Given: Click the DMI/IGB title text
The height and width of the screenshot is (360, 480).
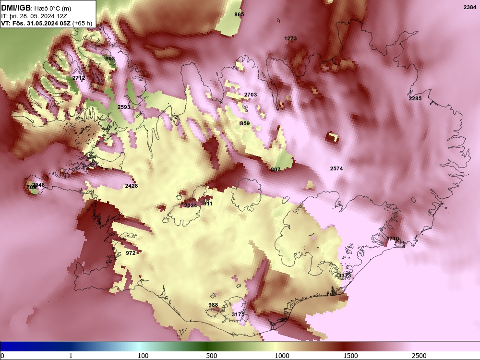Looking at the screenshot, I should pyautogui.click(x=16, y=8).
